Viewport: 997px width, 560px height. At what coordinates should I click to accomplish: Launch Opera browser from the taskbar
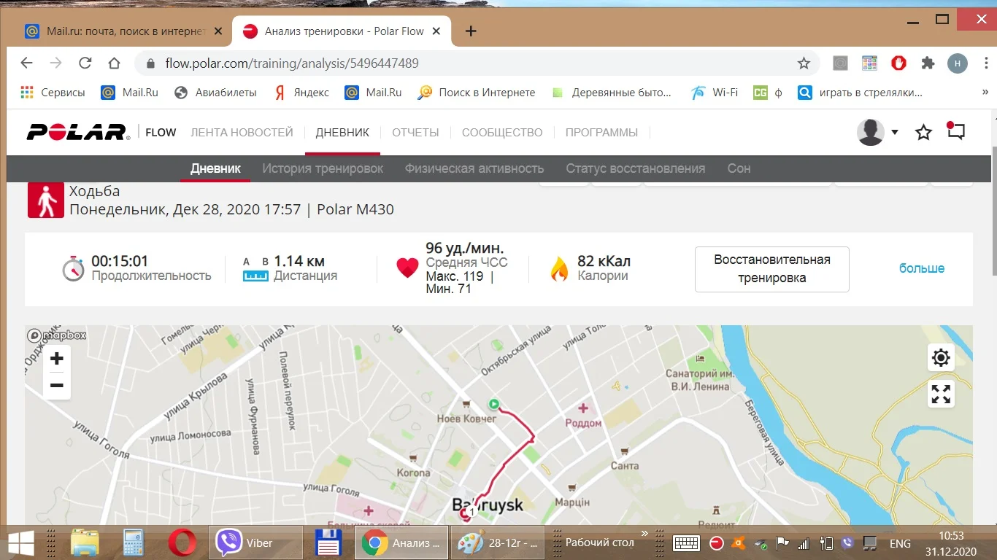182,543
